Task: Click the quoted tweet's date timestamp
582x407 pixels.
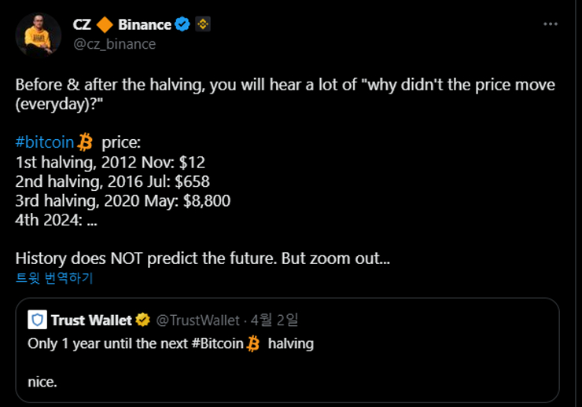Action: pyautogui.click(x=273, y=320)
